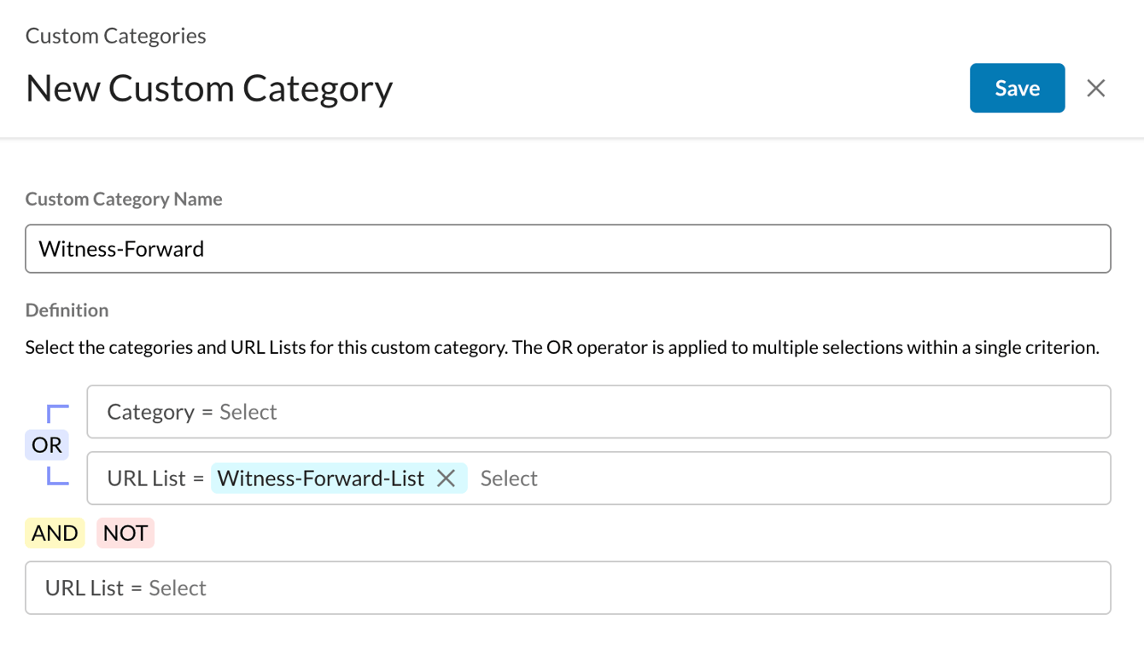Click the blue OR operator badge
Viewport: 1144px width, 655px height.
tap(47, 445)
